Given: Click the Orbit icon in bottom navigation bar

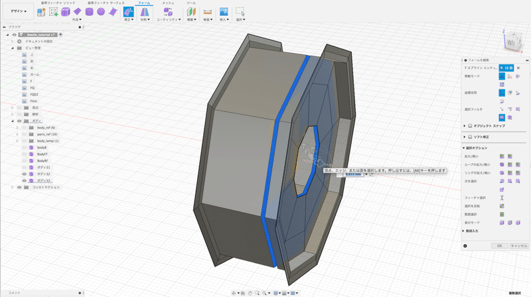Looking at the screenshot, I should click(234, 293).
